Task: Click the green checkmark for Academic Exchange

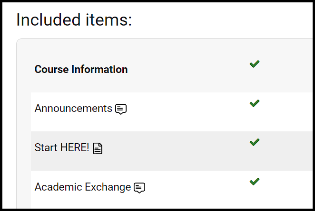Action: (x=255, y=182)
